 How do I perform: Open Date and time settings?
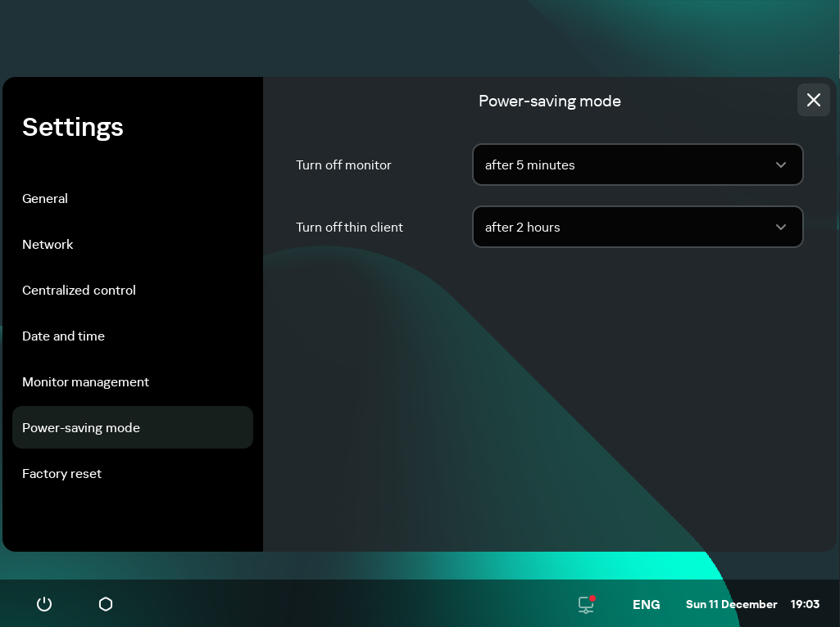click(x=63, y=336)
